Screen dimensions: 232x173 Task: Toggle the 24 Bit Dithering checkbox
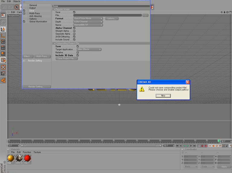[74, 37]
